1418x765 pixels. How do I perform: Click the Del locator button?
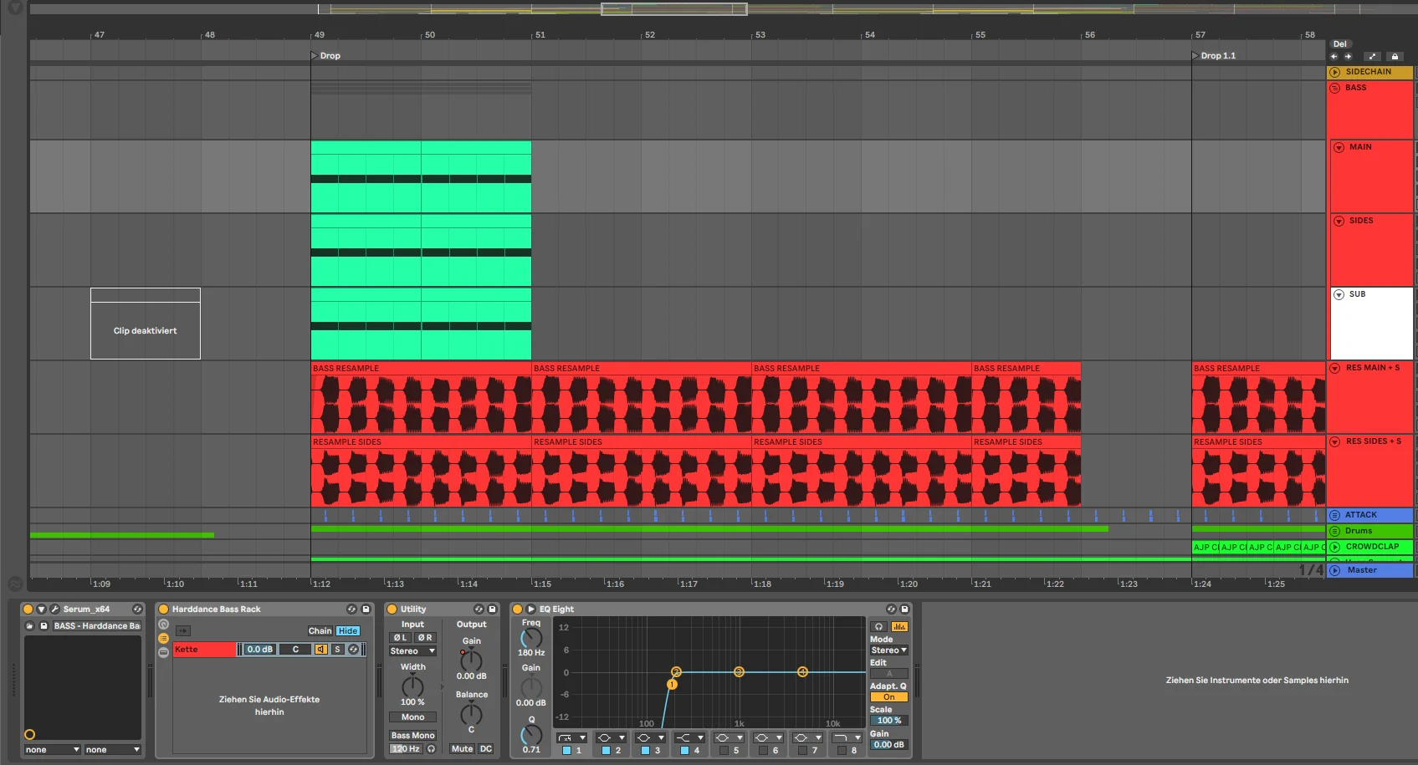click(x=1340, y=44)
